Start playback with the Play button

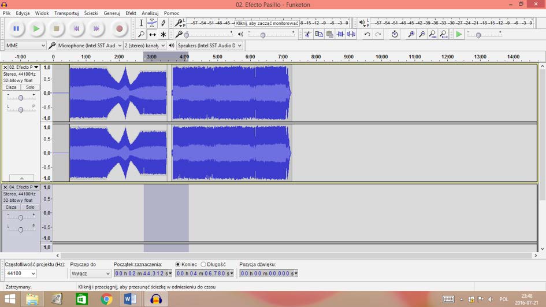pos(36,28)
